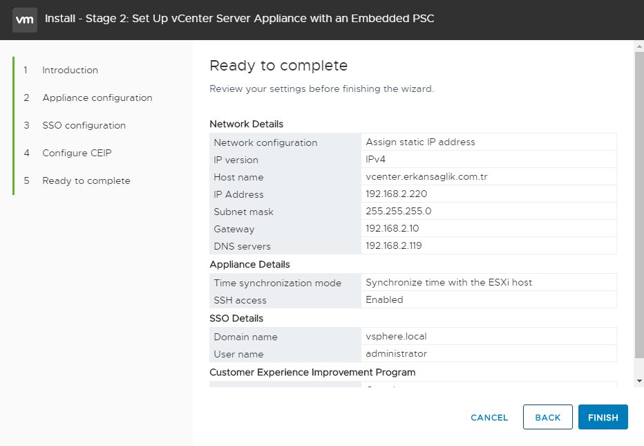Click scrollbar up arrow

click(639, 46)
